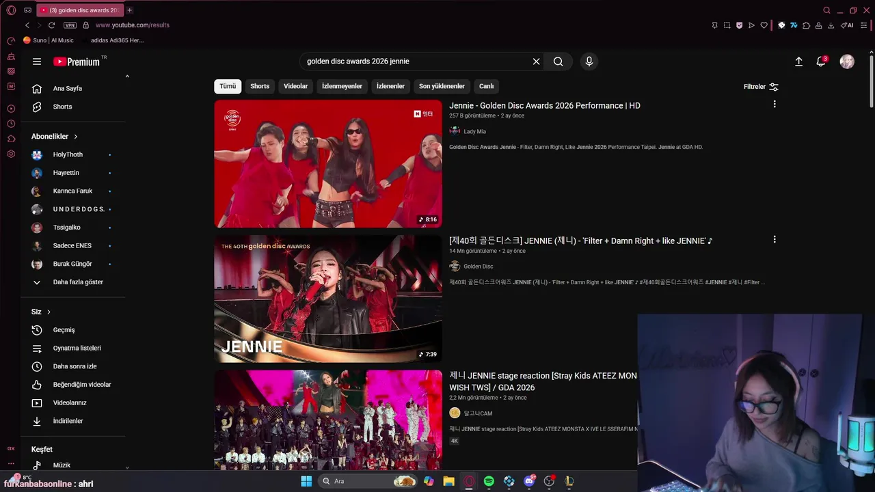Clear the search box with the X
The image size is (875, 492).
[536, 61]
